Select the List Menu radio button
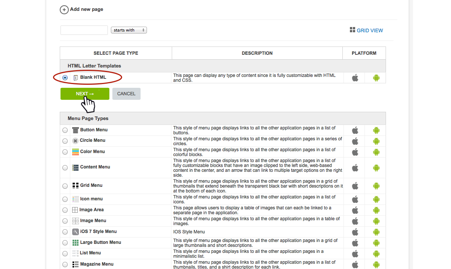 65,254
